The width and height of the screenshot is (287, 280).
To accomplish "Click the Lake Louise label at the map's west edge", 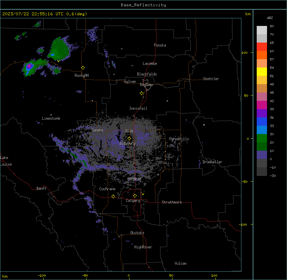I will pos(6,161).
